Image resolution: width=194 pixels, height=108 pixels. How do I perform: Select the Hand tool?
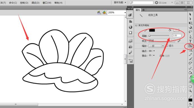(190, 86)
